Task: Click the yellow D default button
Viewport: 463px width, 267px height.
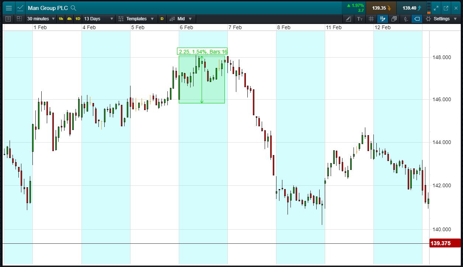Action: 162,19
